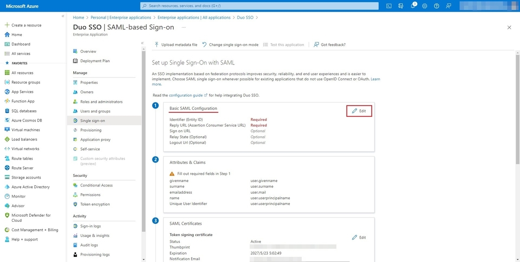The width and height of the screenshot is (520, 262).
Task: Open Resource groups favorite
Action: [26, 82]
